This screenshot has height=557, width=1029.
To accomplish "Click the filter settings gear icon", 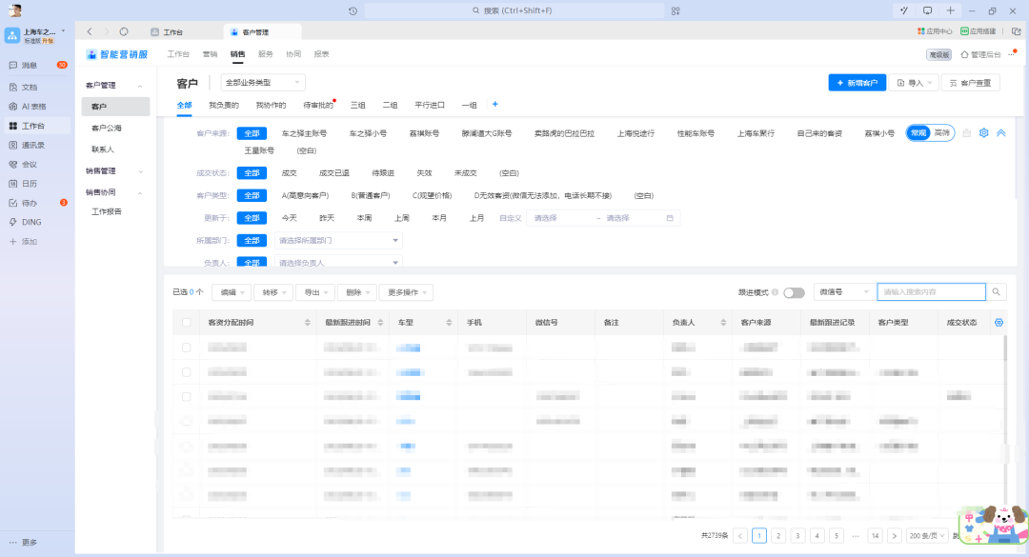I will [x=983, y=132].
